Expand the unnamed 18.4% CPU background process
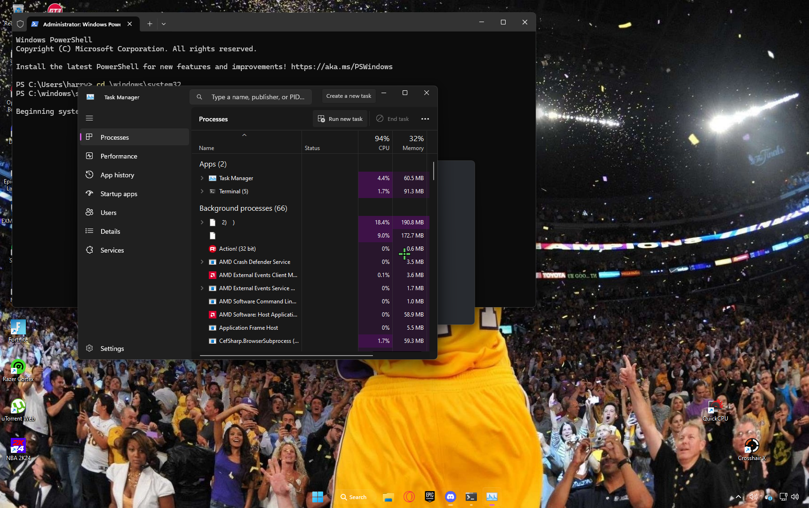 coord(202,222)
